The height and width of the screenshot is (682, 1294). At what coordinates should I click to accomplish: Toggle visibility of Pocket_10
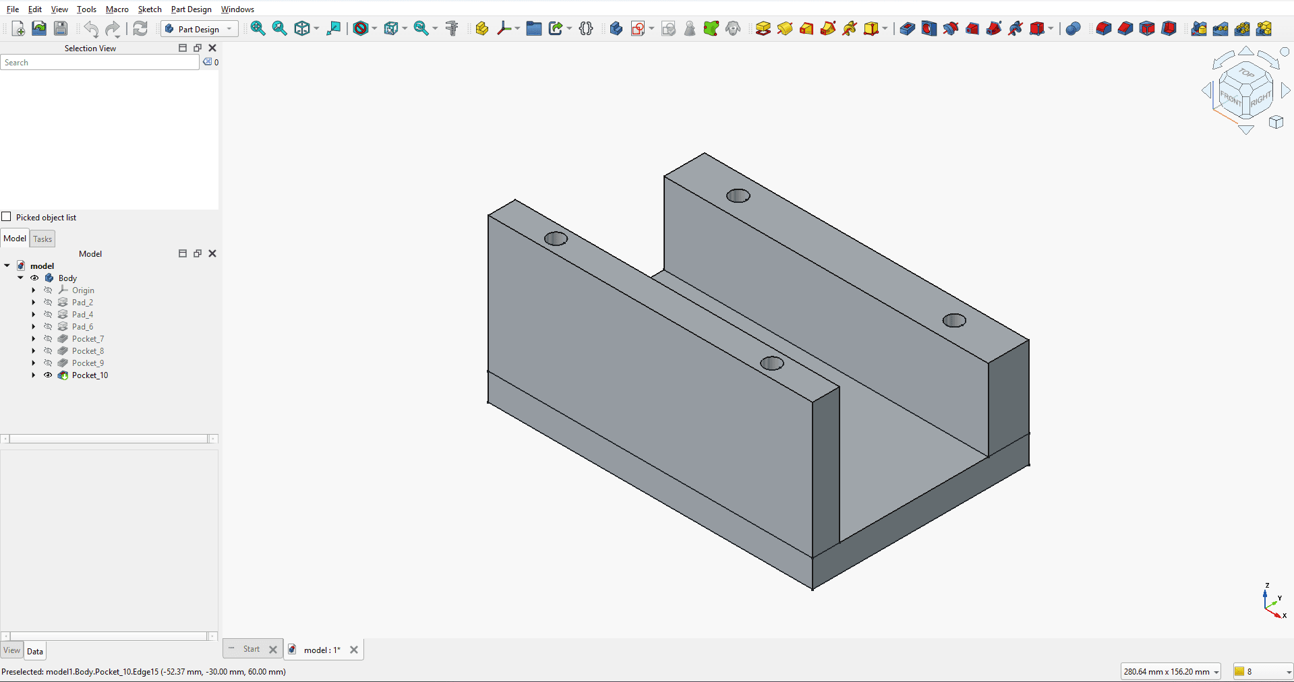coord(48,375)
